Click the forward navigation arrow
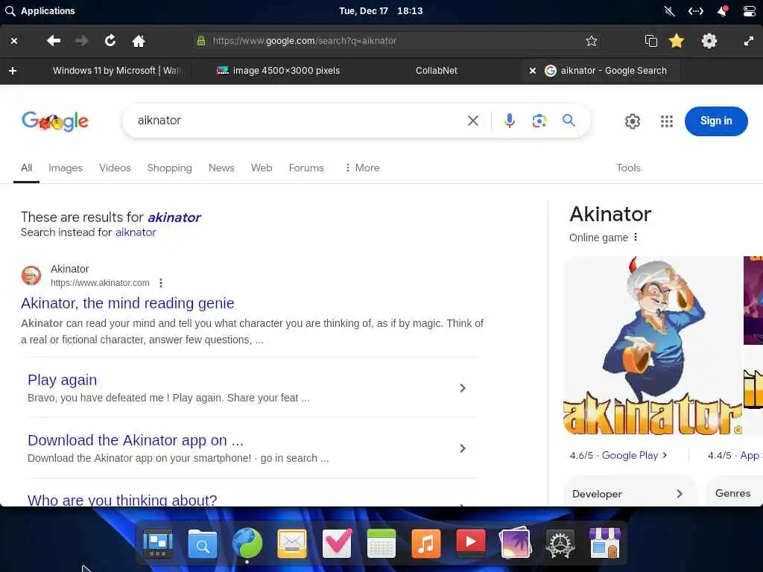763x572 pixels. click(82, 41)
